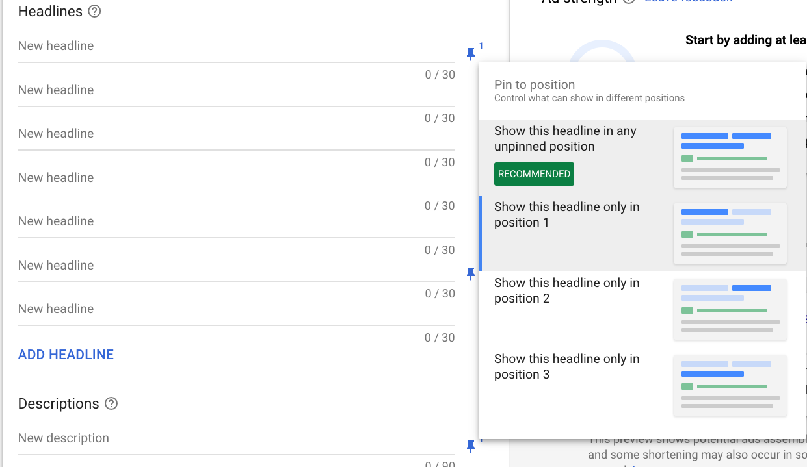Viewport: 807px width, 467px height.
Task: Choose 'Show this headline only in position 1'
Action: tap(566, 214)
